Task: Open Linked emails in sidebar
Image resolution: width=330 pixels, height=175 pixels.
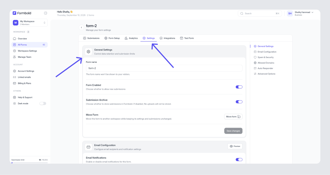Action: click(x=29, y=77)
